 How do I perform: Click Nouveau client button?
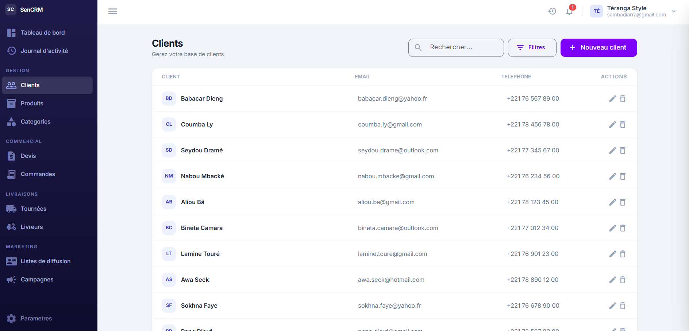(598, 48)
